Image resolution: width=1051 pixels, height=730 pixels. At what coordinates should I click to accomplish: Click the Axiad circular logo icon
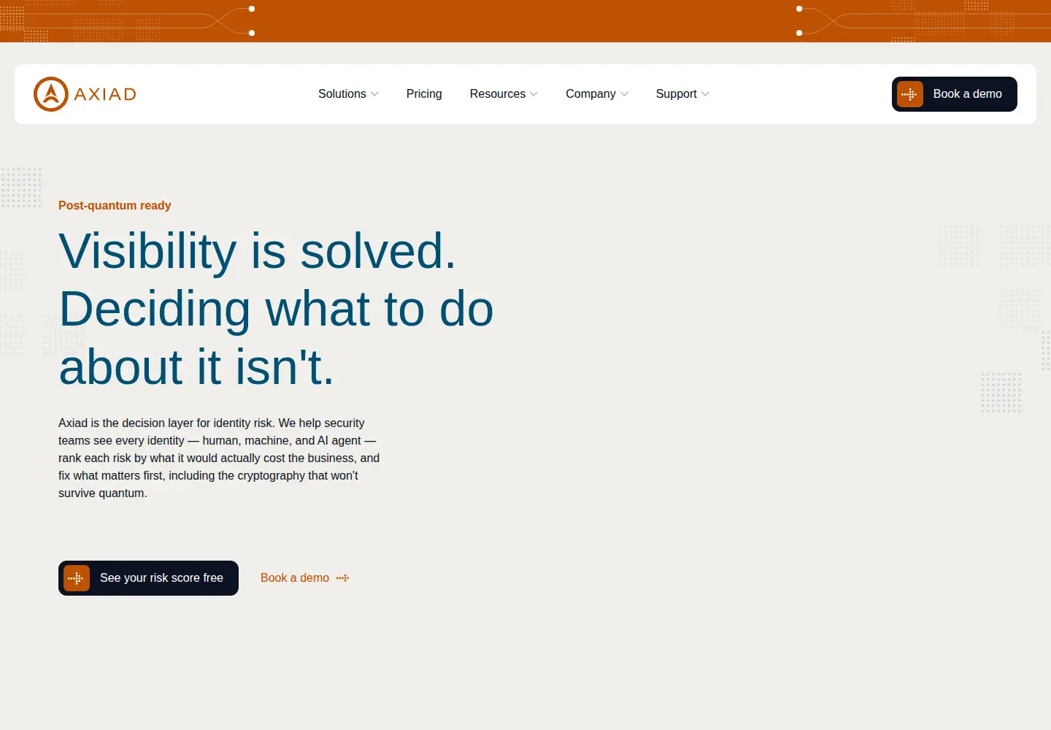[51, 94]
